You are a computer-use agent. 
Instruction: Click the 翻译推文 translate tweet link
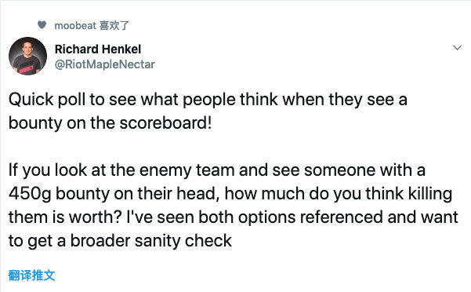[x=31, y=276]
